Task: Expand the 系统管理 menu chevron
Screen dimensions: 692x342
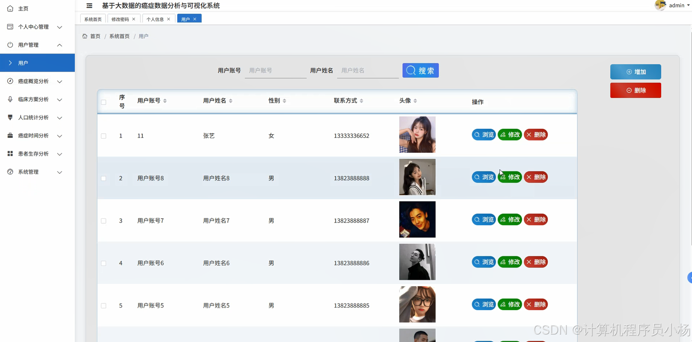Action: point(60,172)
